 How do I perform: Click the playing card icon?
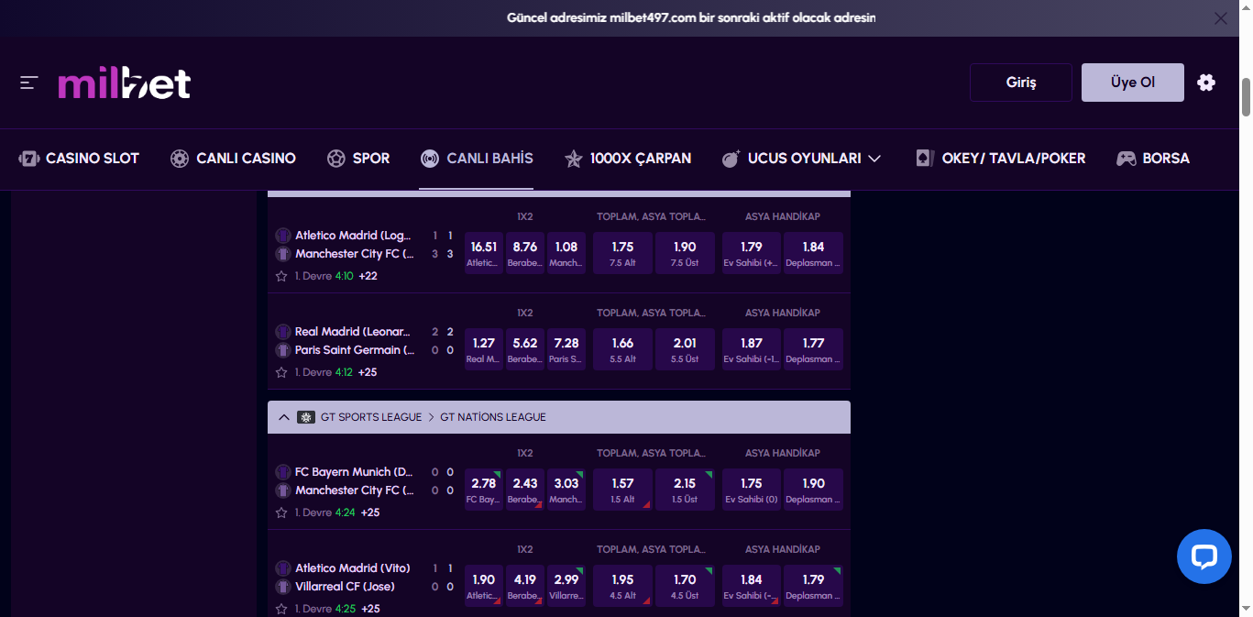[925, 159]
